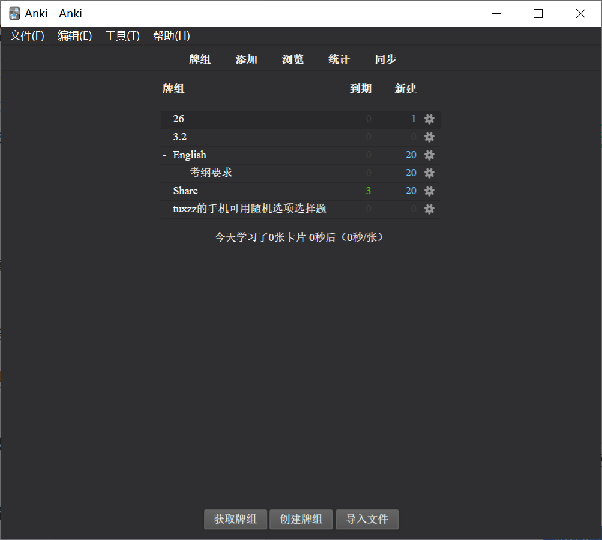Click the 导入文件 button
Screen dimensions: 602x540
pyautogui.click(x=367, y=519)
